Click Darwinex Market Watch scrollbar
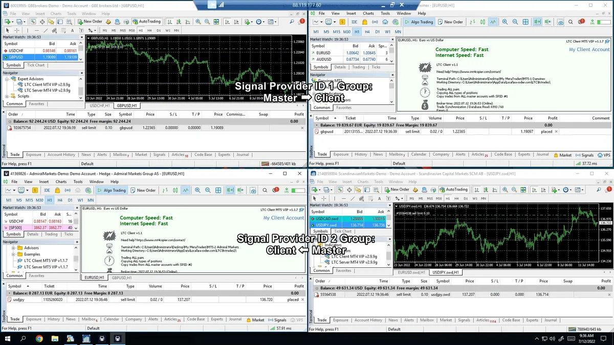Image resolution: width=614 pixels, height=345 pixels. 392,53
